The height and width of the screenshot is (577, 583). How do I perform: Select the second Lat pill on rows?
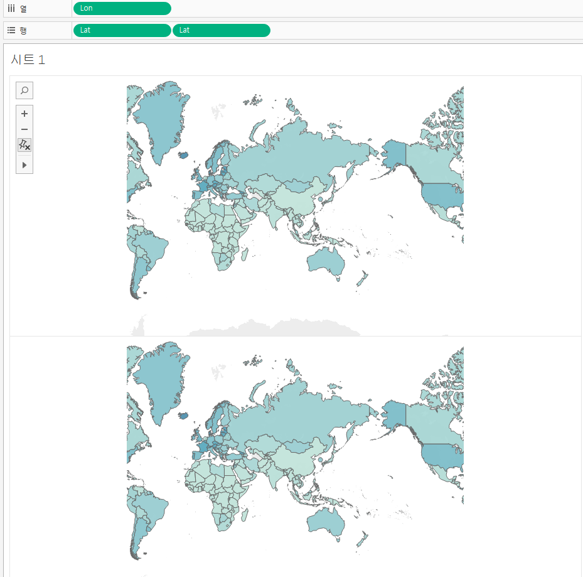[x=222, y=30]
